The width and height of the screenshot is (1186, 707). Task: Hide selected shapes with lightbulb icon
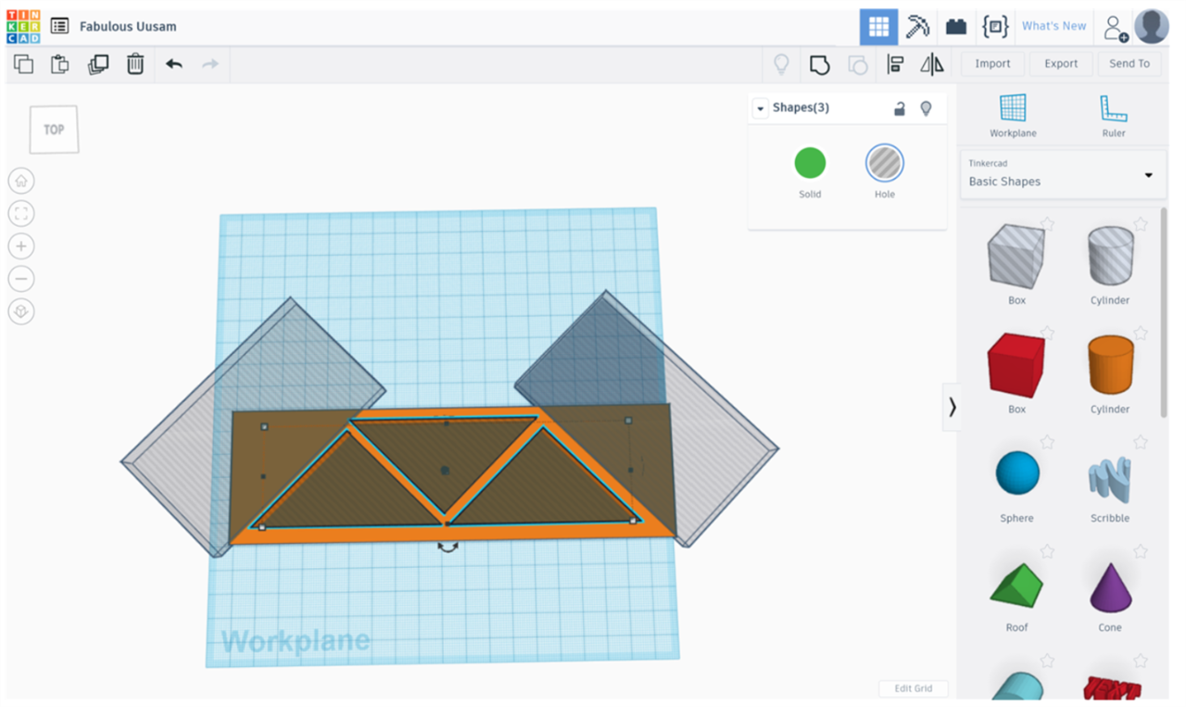(x=926, y=108)
